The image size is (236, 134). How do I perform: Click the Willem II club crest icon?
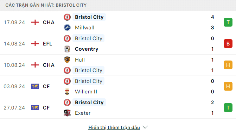67,92
